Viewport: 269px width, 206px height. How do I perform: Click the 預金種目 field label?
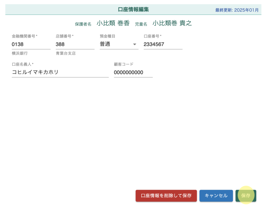coord(107,36)
